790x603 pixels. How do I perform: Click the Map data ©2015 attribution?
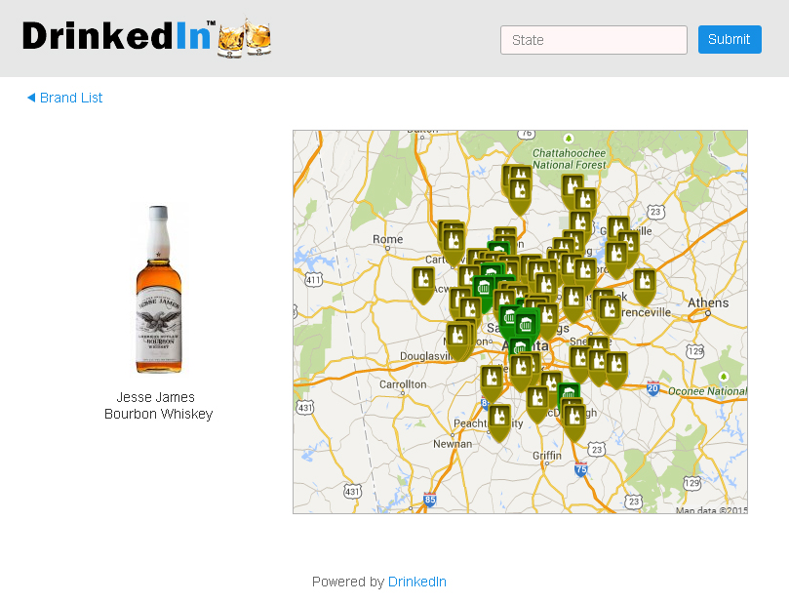711,510
